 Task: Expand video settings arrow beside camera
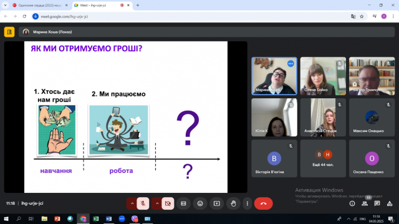(x=157, y=203)
